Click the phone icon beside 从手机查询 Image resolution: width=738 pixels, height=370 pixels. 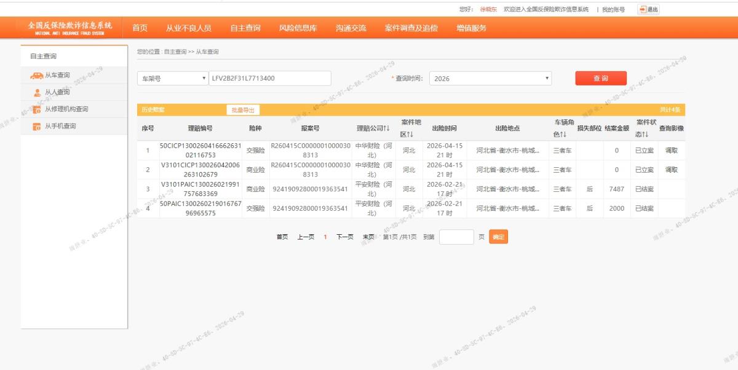pos(37,127)
